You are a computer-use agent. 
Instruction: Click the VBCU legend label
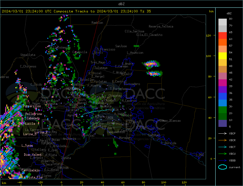[x=232, y=154]
